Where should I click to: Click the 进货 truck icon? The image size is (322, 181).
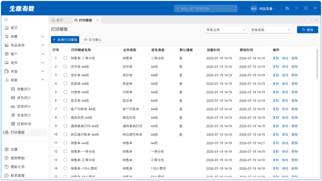(7, 63)
